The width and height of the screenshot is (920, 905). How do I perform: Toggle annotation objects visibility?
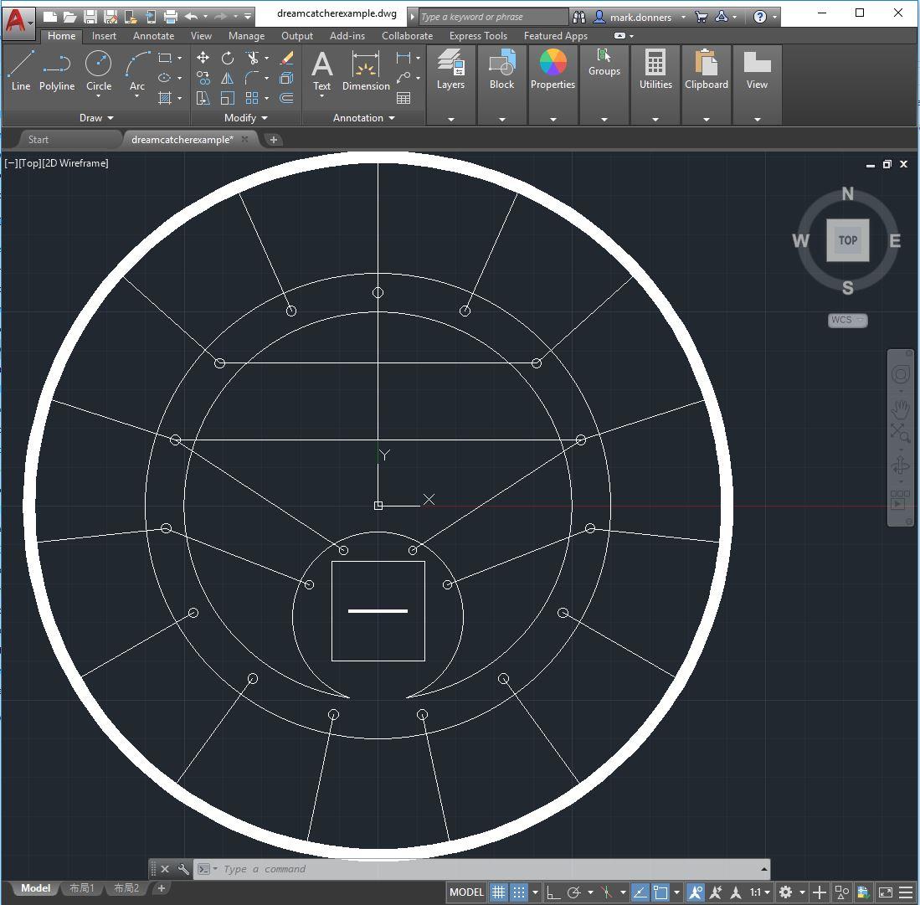(696, 892)
